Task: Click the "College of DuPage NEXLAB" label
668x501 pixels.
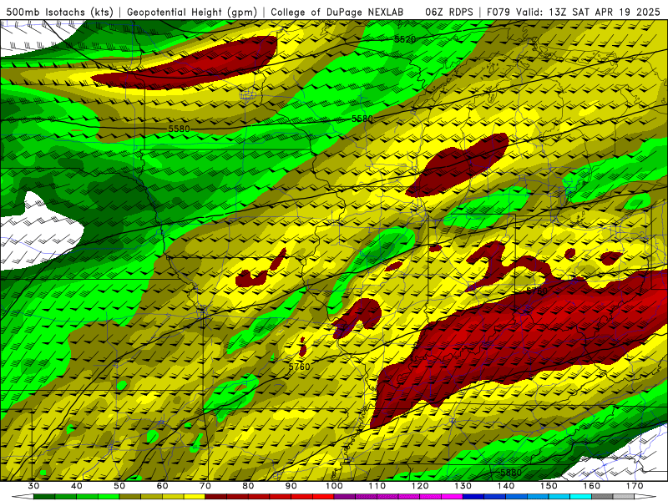Action: pos(337,12)
